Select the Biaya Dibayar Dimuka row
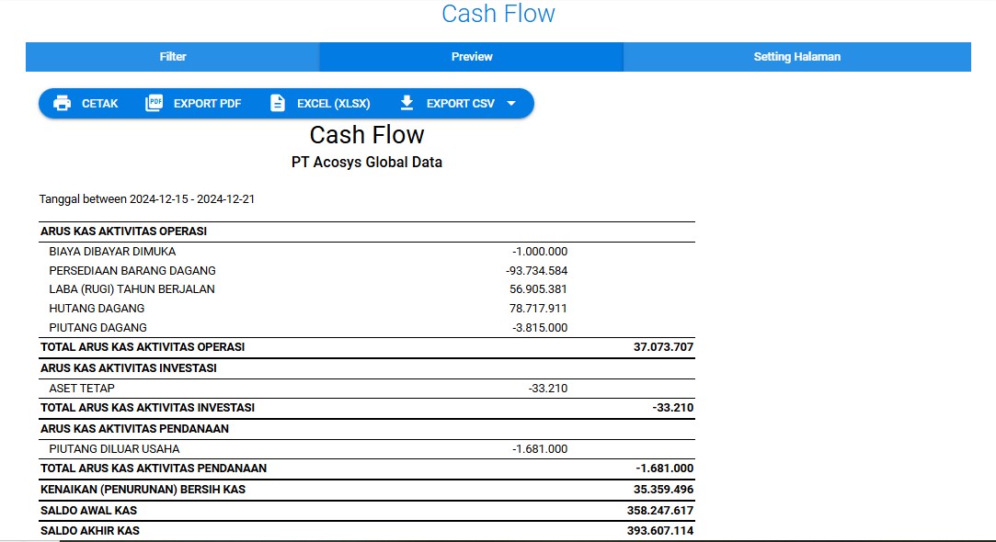The image size is (996, 542). [x=112, y=252]
